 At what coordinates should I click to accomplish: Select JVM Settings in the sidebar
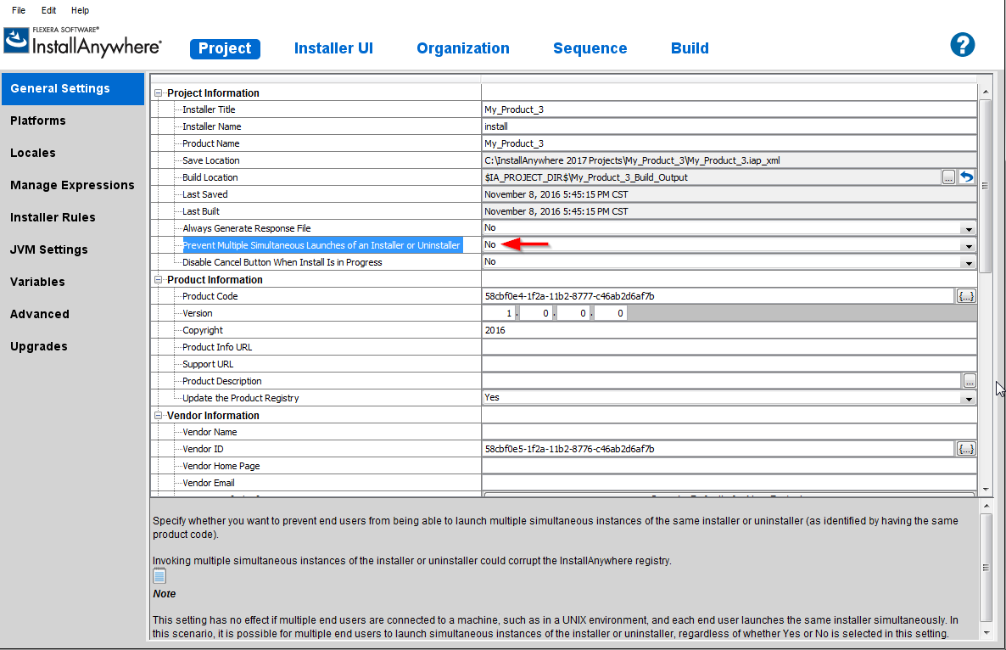click(x=49, y=249)
